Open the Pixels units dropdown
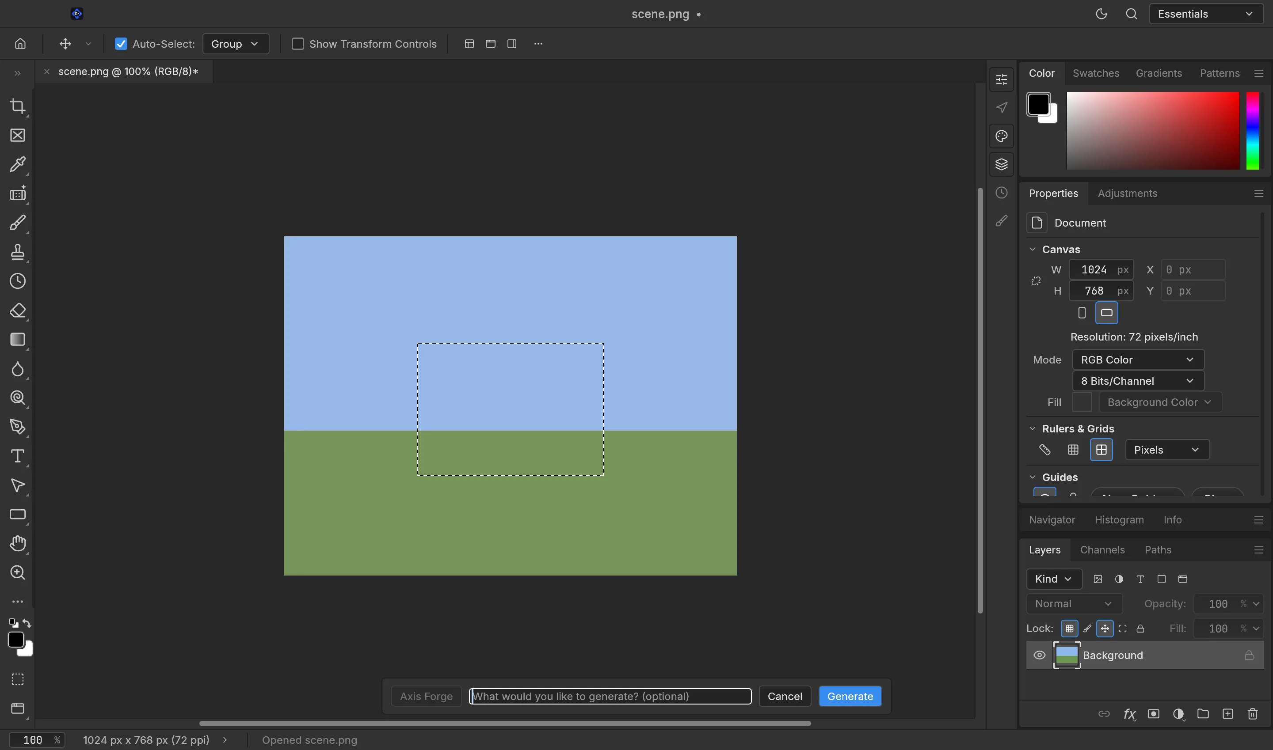Viewport: 1273px width, 750px height. coord(1167,450)
